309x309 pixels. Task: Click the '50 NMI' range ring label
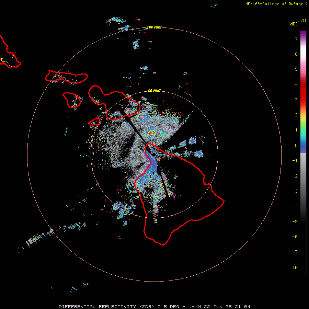(x=154, y=91)
